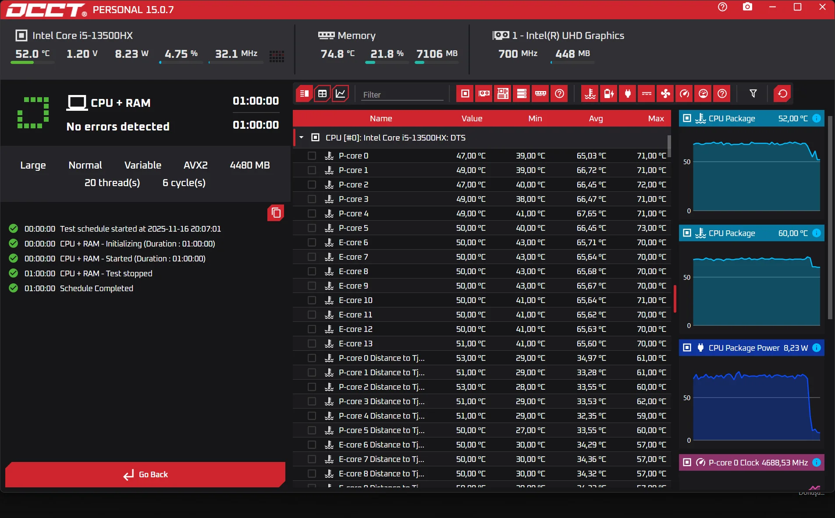Image resolution: width=835 pixels, height=518 pixels.
Task: Check the P-core 0 temperature row checkbox
Action: pyautogui.click(x=312, y=156)
